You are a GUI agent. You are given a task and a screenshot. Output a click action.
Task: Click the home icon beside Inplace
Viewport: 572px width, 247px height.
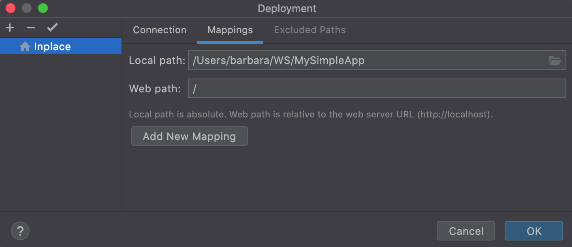click(25, 46)
